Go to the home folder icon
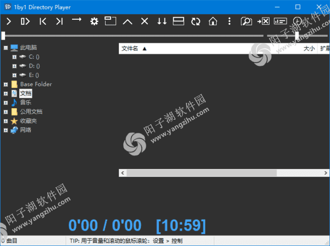330x246 pixels. (213, 21)
